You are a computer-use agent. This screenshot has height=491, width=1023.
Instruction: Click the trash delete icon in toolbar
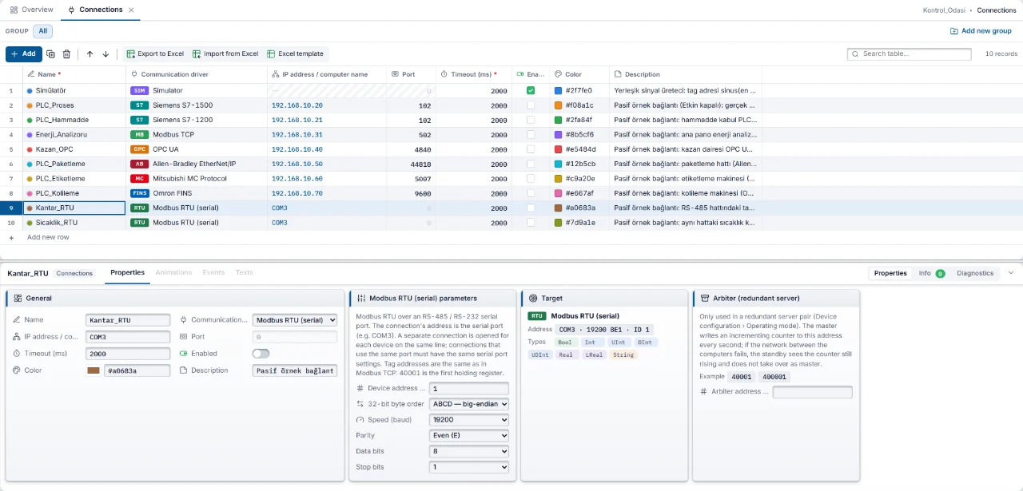click(66, 54)
